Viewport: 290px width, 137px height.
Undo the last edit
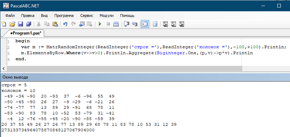(x=65, y=24)
